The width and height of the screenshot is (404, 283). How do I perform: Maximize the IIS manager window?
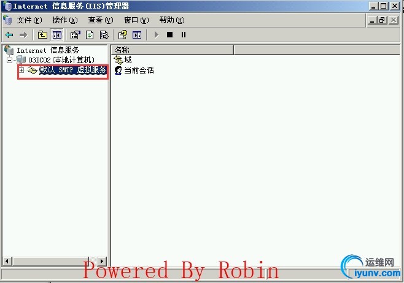coord(383,6)
